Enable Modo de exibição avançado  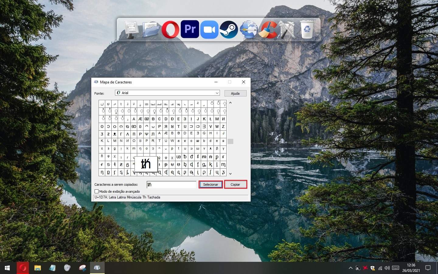pyautogui.click(x=97, y=191)
